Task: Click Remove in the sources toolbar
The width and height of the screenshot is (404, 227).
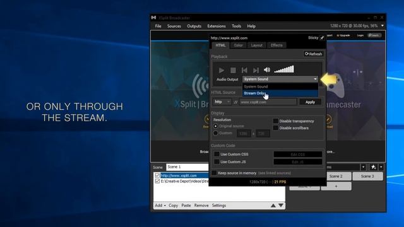Action: (201, 206)
